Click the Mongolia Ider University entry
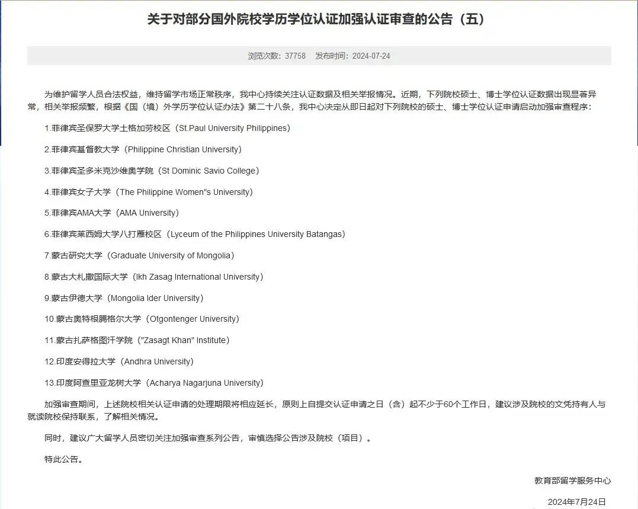The image size is (638, 509). tap(124, 298)
